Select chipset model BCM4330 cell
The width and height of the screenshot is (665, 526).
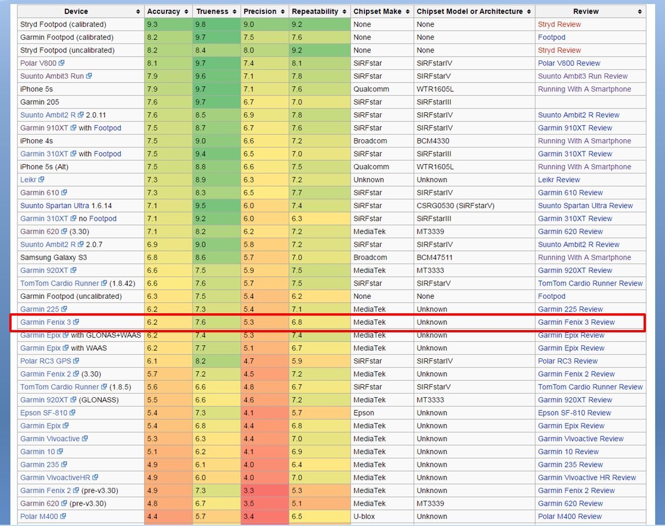pyautogui.click(x=474, y=140)
